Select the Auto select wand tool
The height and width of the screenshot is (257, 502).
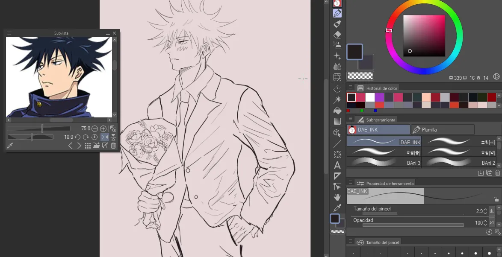pos(337,100)
